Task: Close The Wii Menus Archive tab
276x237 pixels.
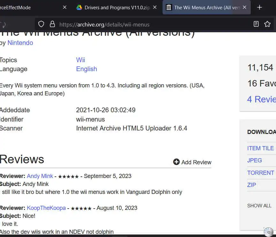Action: (x=244, y=7)
